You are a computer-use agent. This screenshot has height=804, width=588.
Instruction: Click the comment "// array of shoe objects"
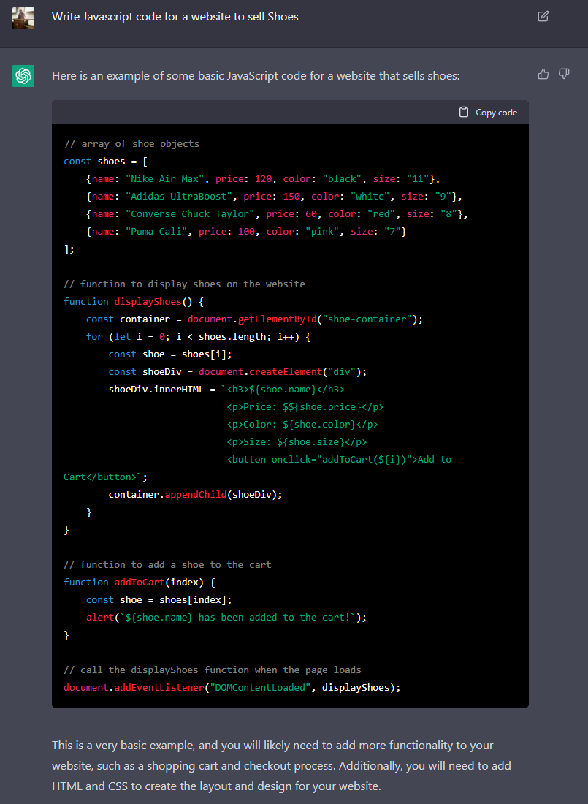click(131, 143)
